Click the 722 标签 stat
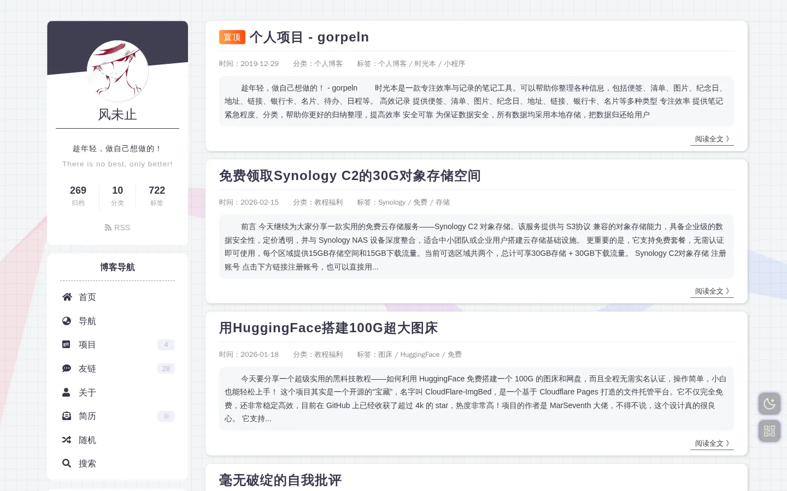Image resolution: width=787 pixels, height=491 pixels. click(157, 195)
